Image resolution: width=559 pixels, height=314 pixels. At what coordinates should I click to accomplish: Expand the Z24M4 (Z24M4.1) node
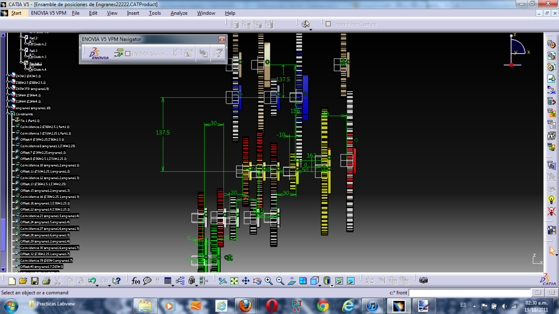point(8,101)
